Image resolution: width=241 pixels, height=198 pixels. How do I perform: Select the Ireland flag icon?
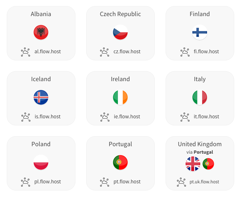121,97
